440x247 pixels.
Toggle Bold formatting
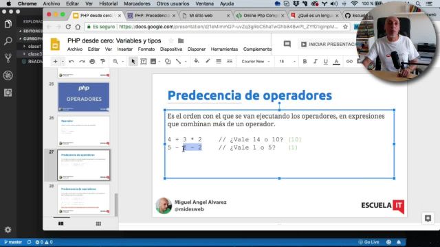(305, 61)
